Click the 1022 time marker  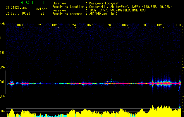coord(37,25)
